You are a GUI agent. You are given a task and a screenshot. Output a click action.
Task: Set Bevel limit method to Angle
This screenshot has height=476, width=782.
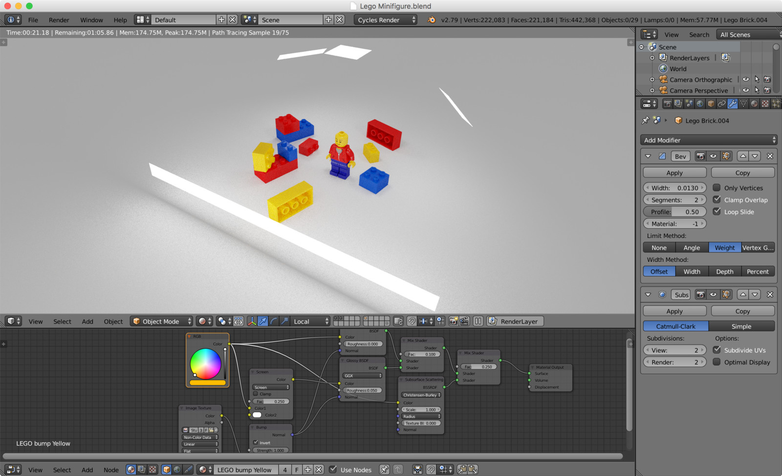[x=692, y=247]
